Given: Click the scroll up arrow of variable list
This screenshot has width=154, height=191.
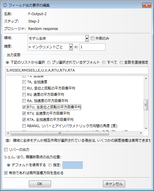Looking at the screenshot, I should (146, 78).
